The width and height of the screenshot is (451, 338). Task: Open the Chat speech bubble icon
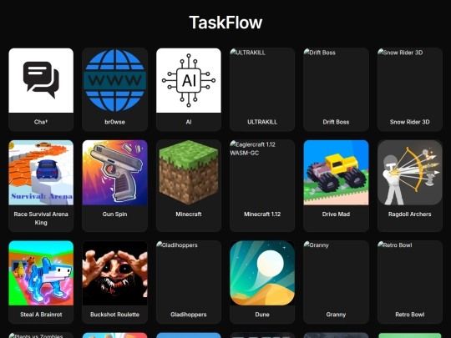[41, 80]
